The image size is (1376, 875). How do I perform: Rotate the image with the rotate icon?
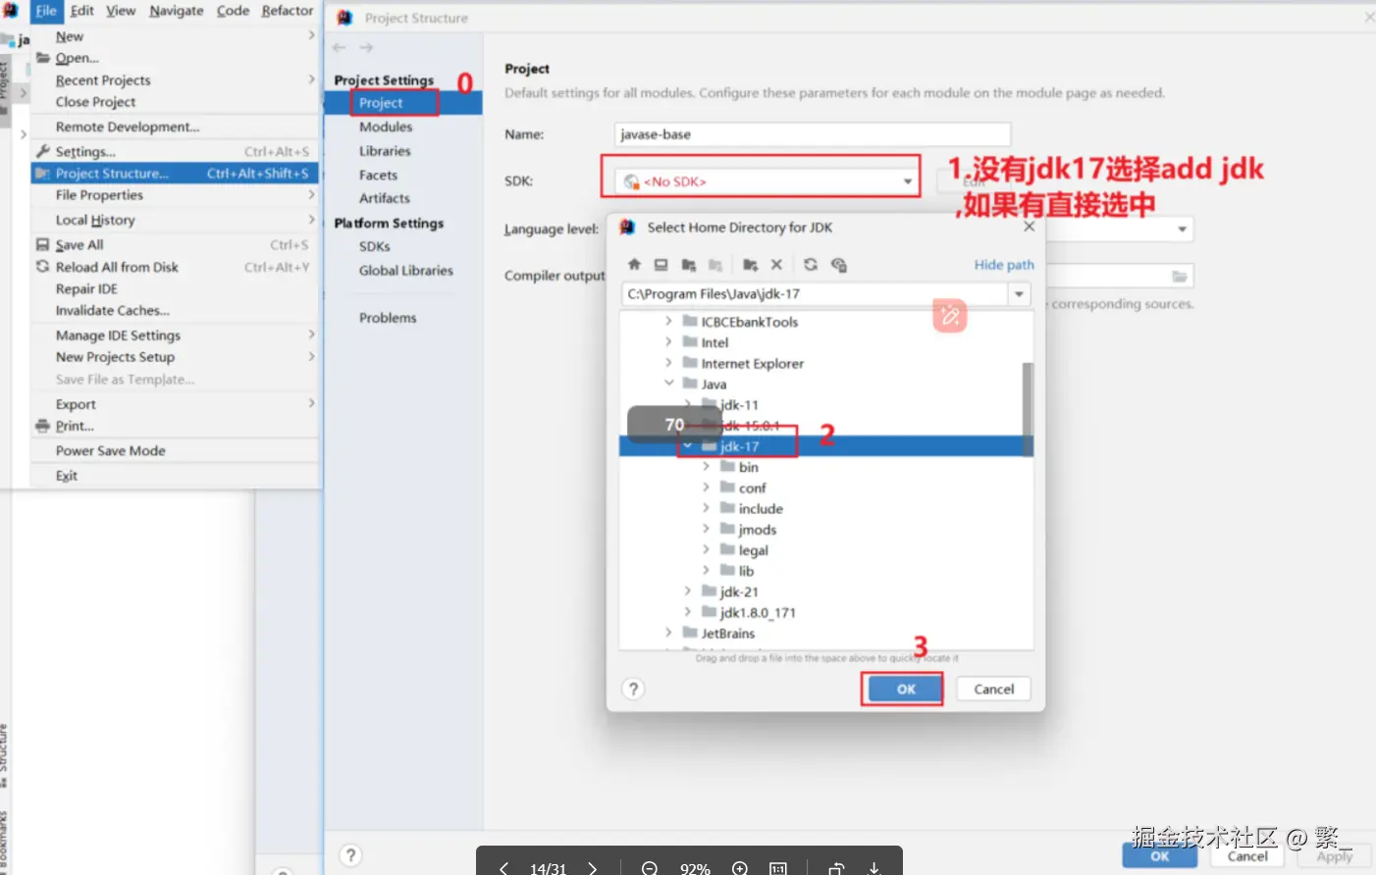click(836, 868)
